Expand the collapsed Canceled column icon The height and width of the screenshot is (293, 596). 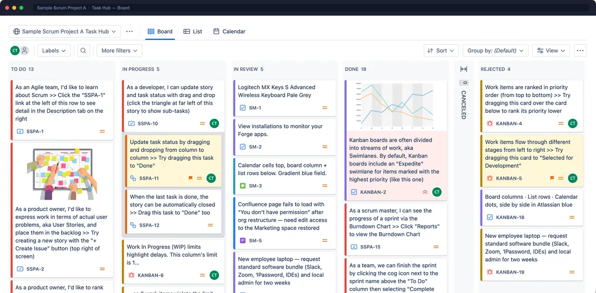pos(463,69)
